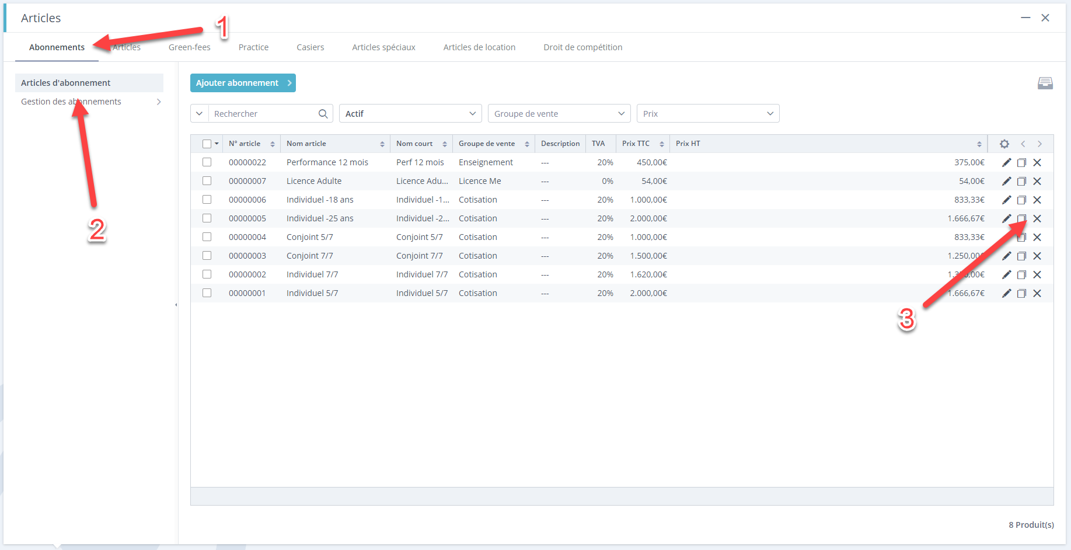Check the box for article 00000006
Screen dimensions: 1071x550
(207, 200)
